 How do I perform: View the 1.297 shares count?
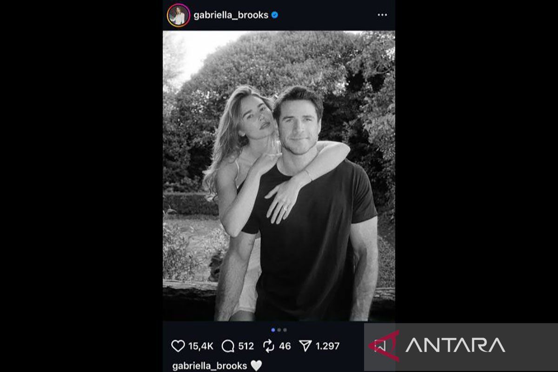pyautogui.click(x=327, y=346)
